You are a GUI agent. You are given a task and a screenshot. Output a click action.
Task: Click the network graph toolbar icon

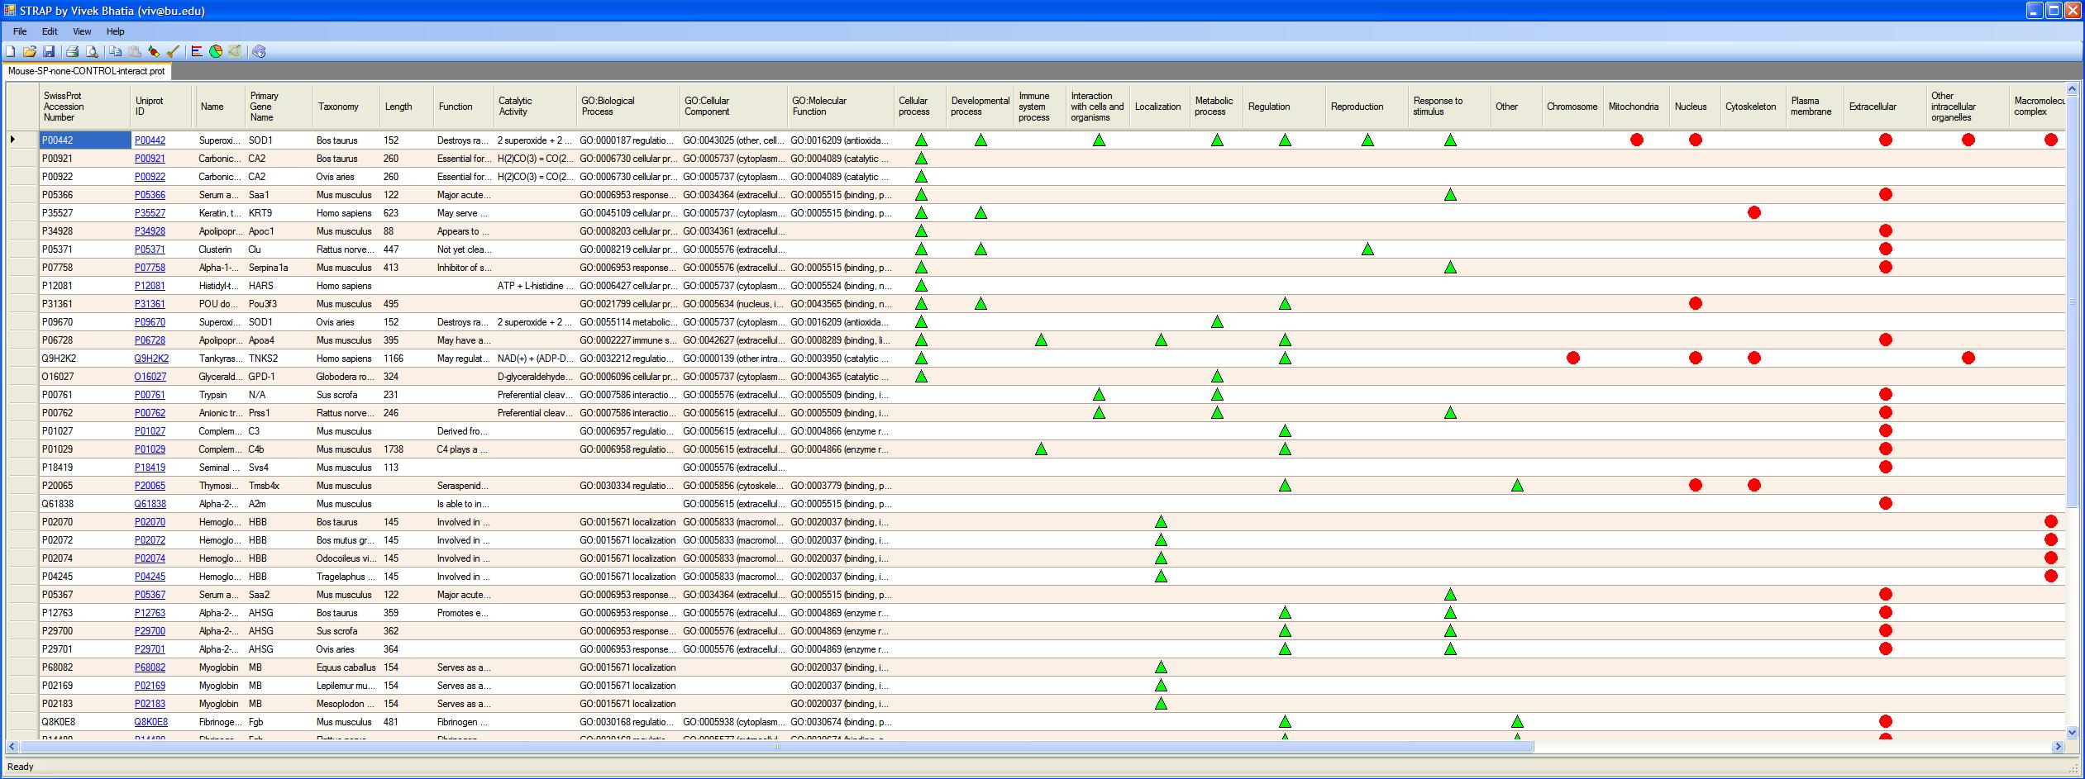tap(236, 51)
